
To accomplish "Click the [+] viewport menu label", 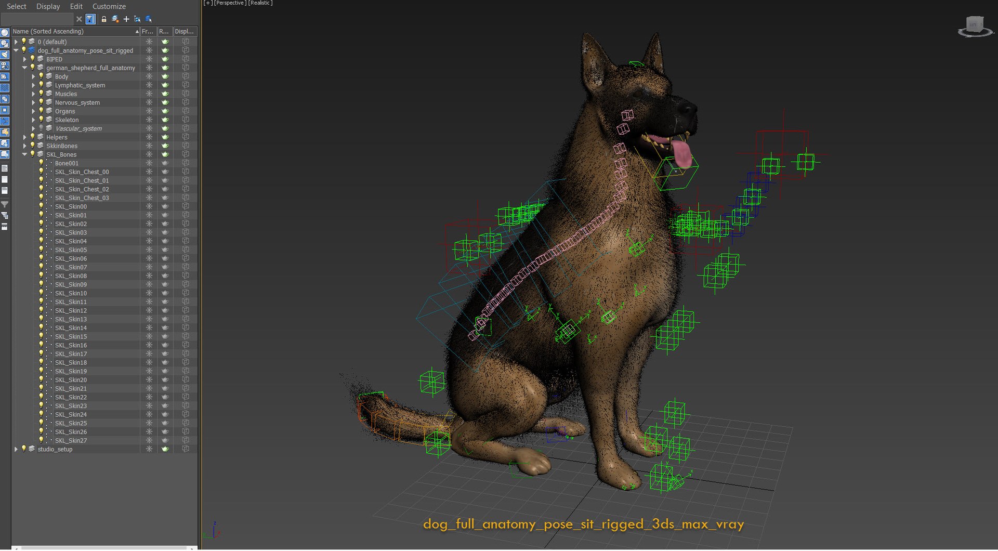I will (208, 3).
